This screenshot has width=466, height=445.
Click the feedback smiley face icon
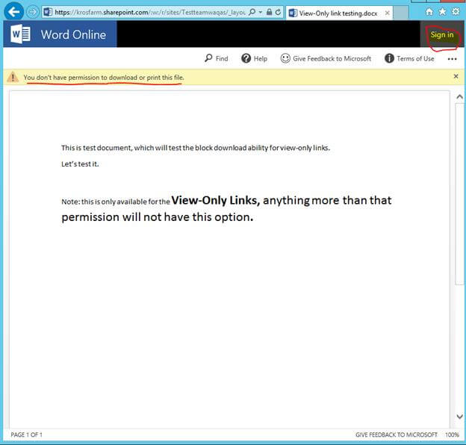pyautogui.click(x=285, y=58)
